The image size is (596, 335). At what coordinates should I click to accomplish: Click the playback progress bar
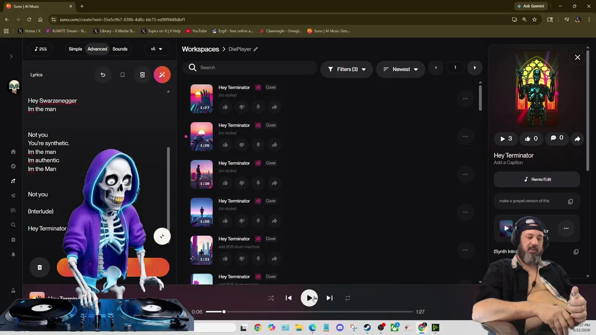click(309, 312)
